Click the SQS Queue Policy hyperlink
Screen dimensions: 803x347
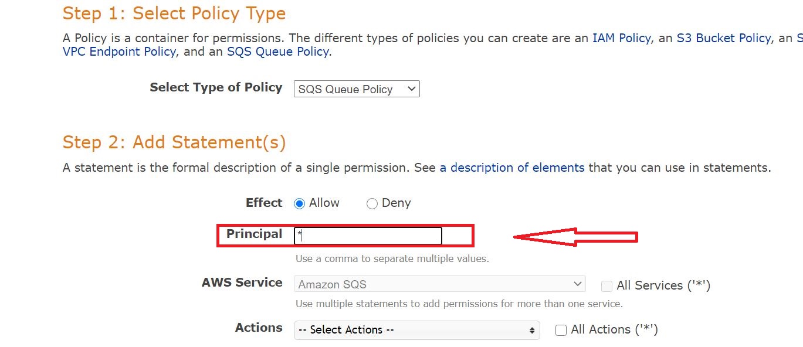pyautogui.click(x=277, y=52)
